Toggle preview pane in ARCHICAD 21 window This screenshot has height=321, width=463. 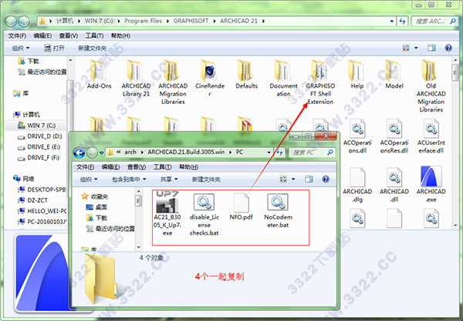[x=431, y=48]
